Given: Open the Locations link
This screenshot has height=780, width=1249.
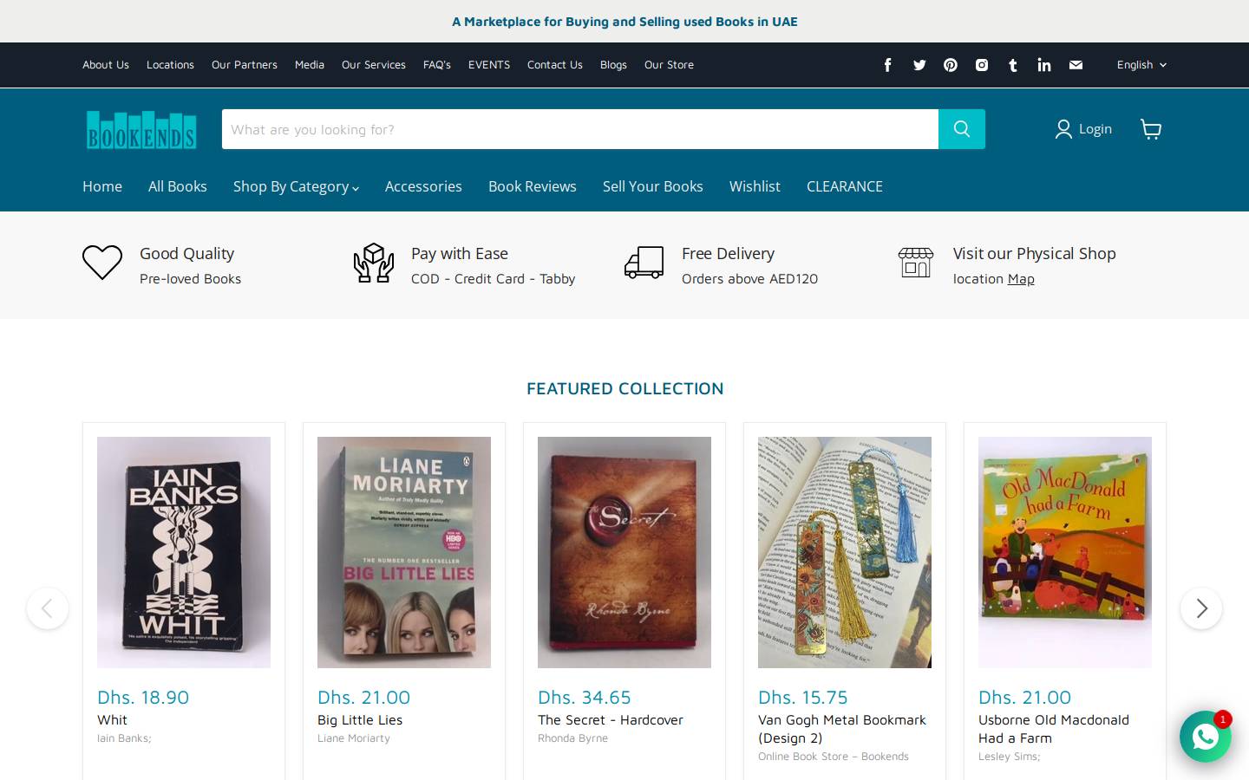Looking at the screenshot, I should 170,65.
